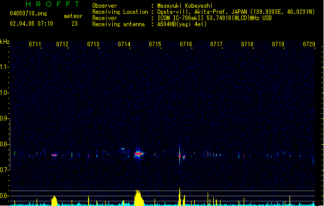Select the file name 04050710.png
324x206 pixels.
(28, 13)
